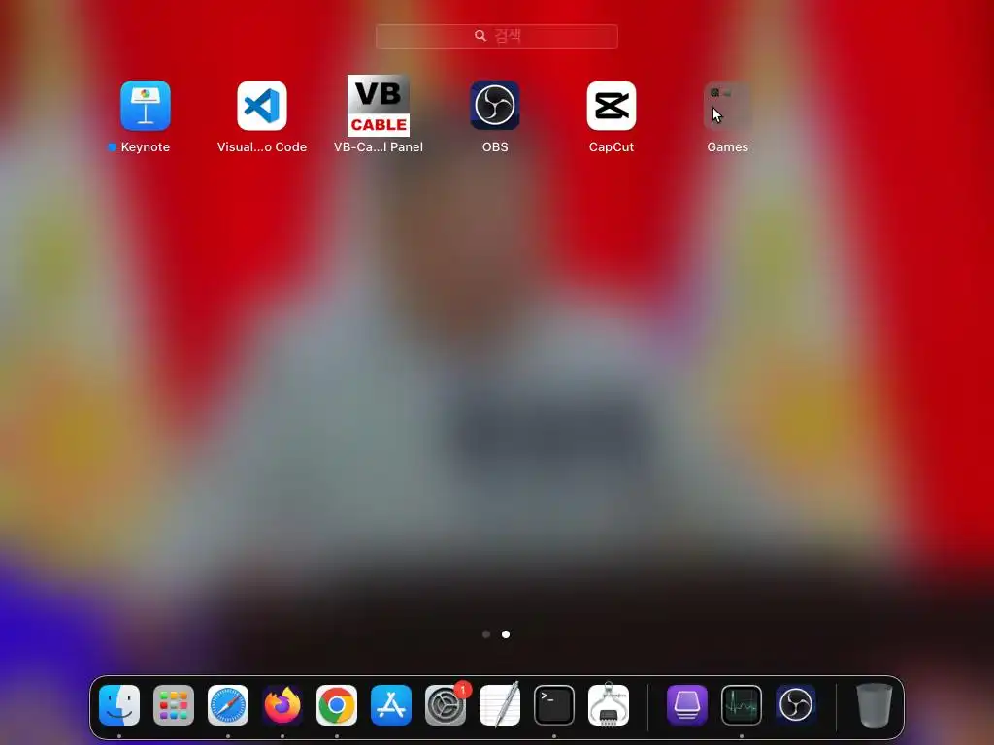Viewport: 994px width, 745px height.
Task: Open the Keynote app in Launchpad
Action: tap(146, 105)
